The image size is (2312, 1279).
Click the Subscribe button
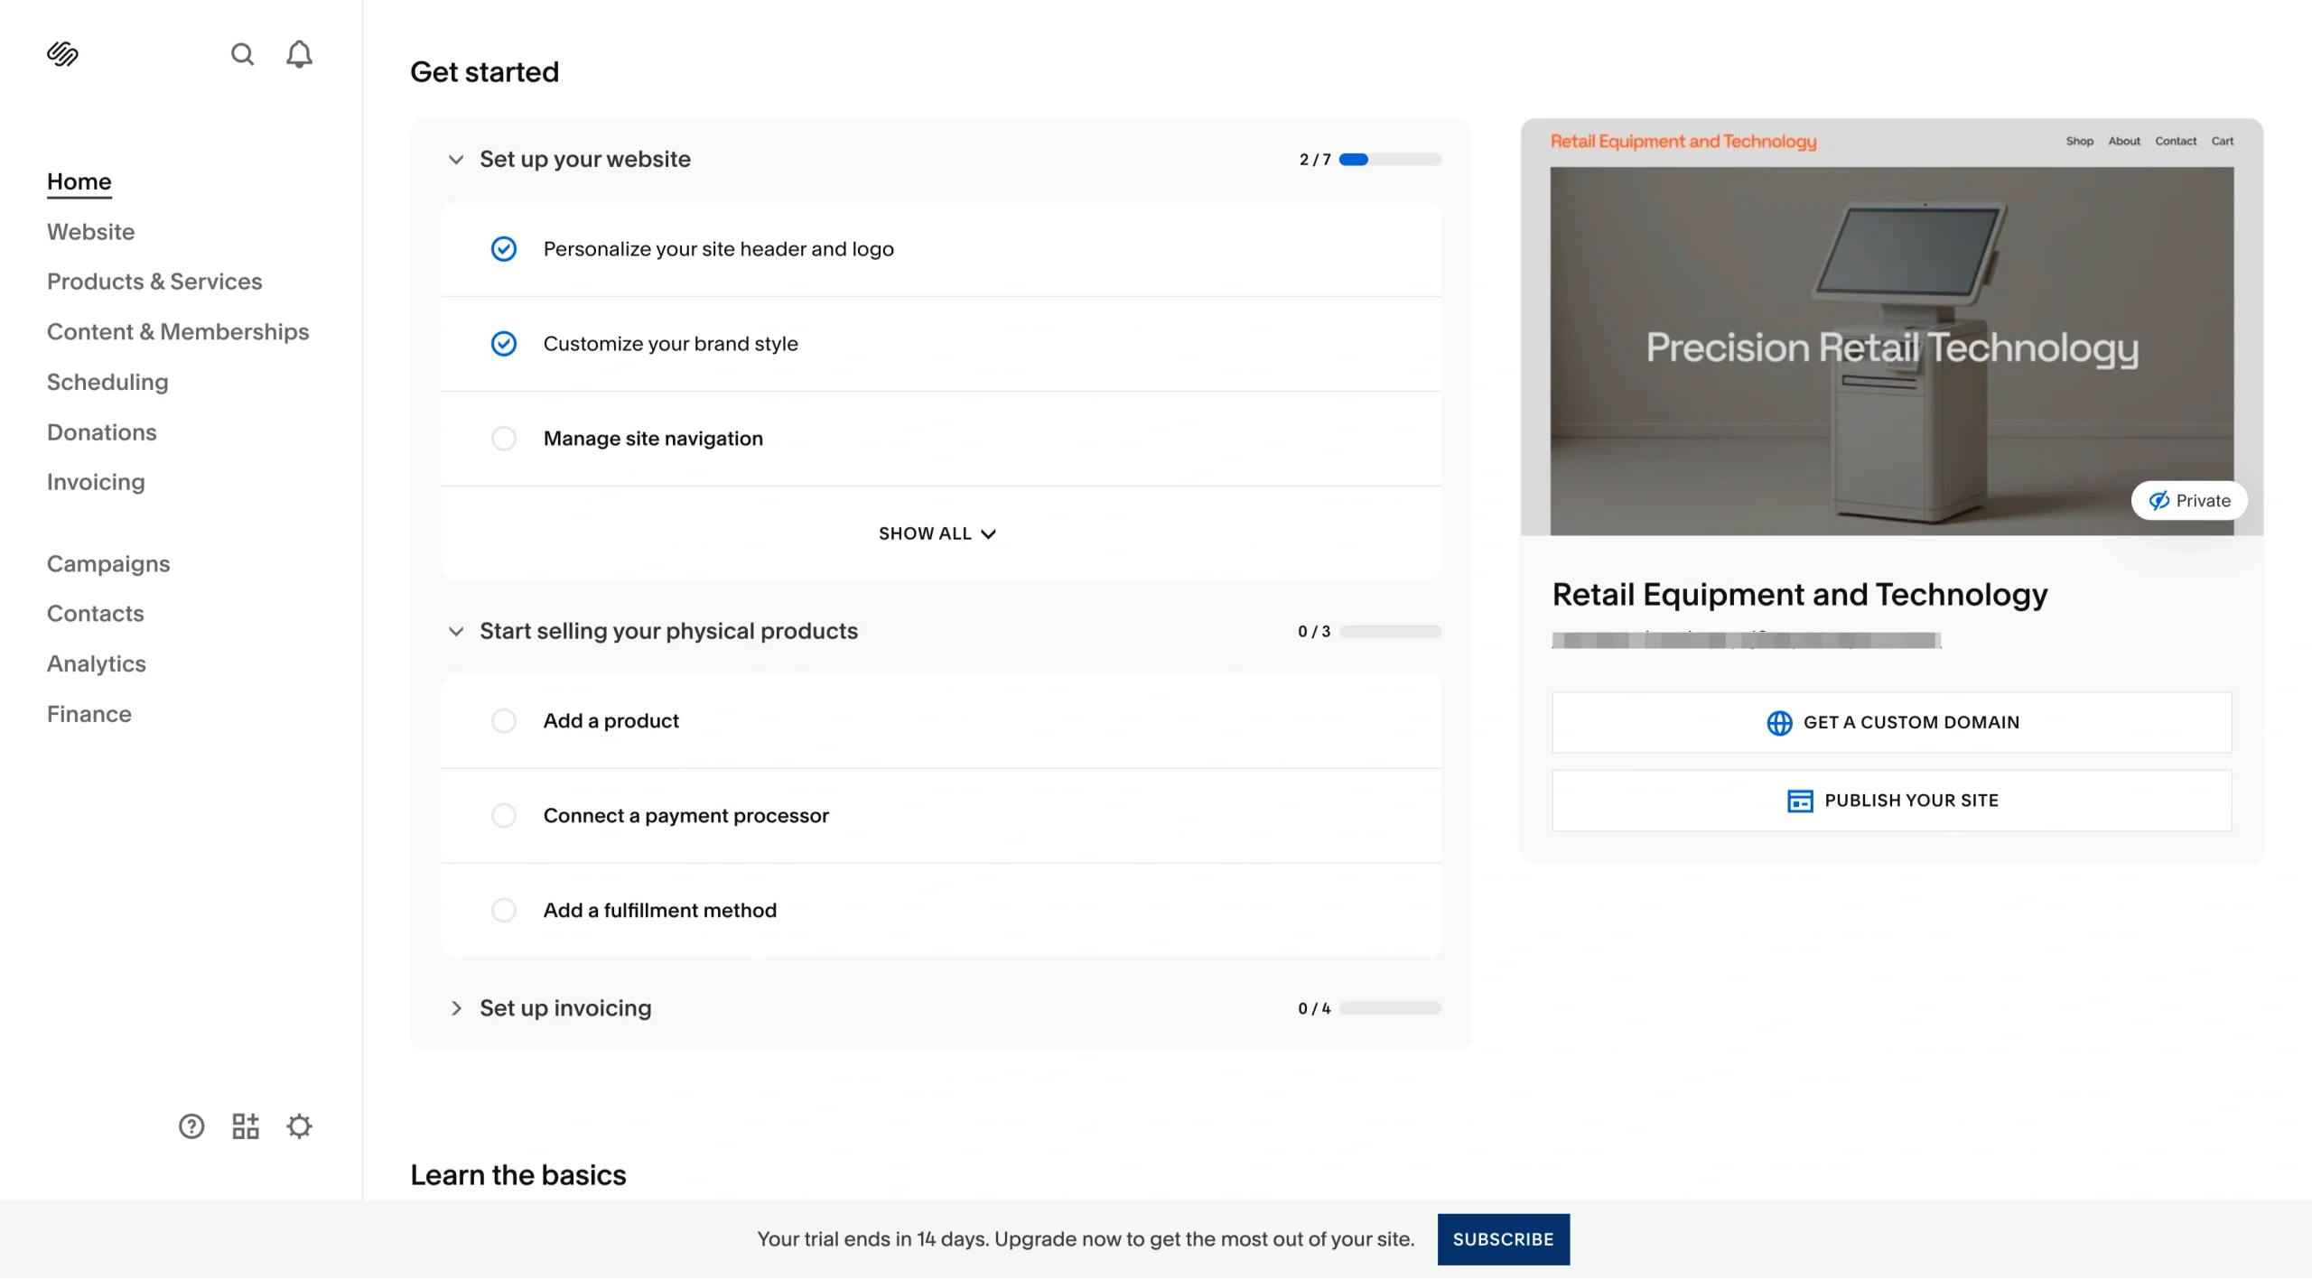(x=1503, y=1238)
